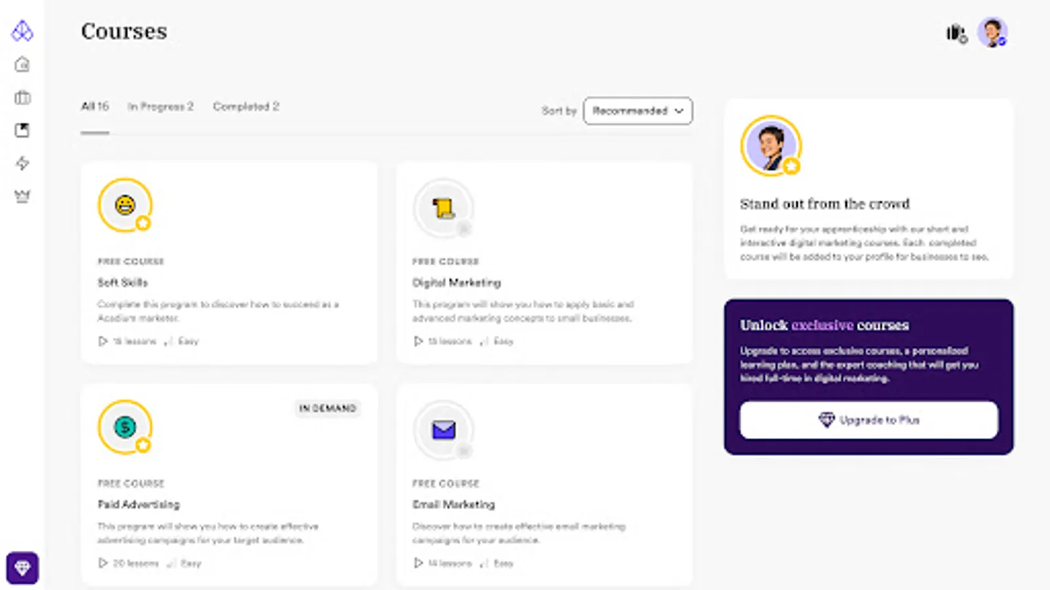The height and width of the screenshot is (590, 1050).
Task: Open the Soft Skills course title
Action: 123,283
